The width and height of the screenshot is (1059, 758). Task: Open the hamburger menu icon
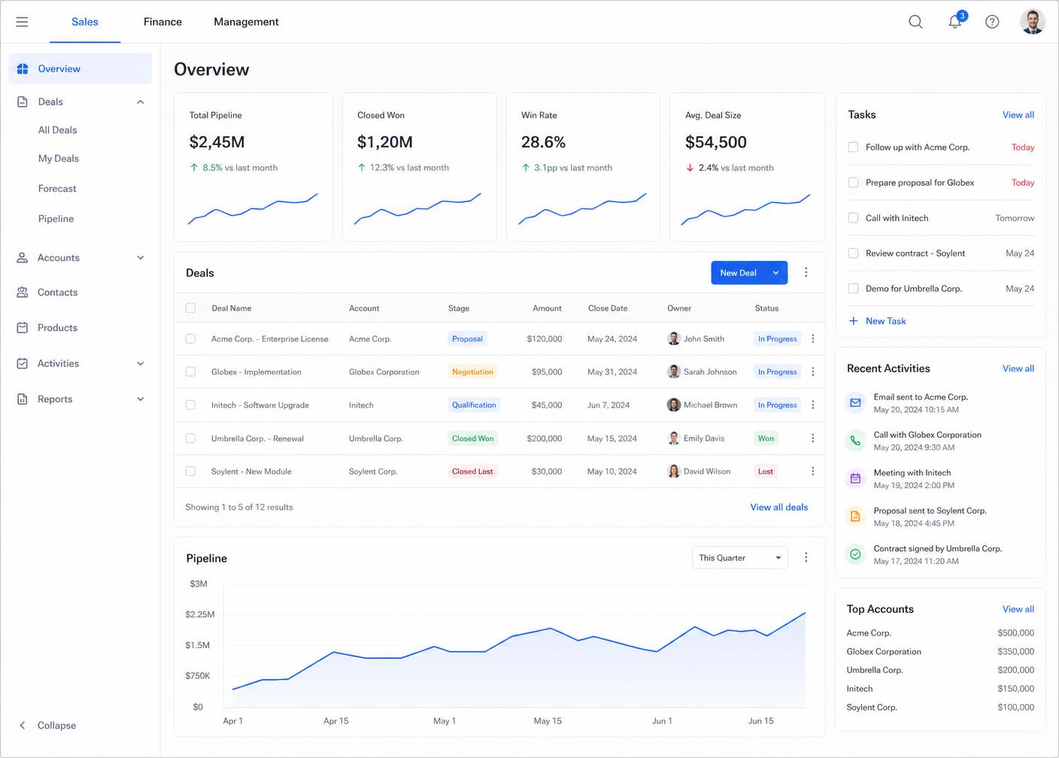[22, 22]
